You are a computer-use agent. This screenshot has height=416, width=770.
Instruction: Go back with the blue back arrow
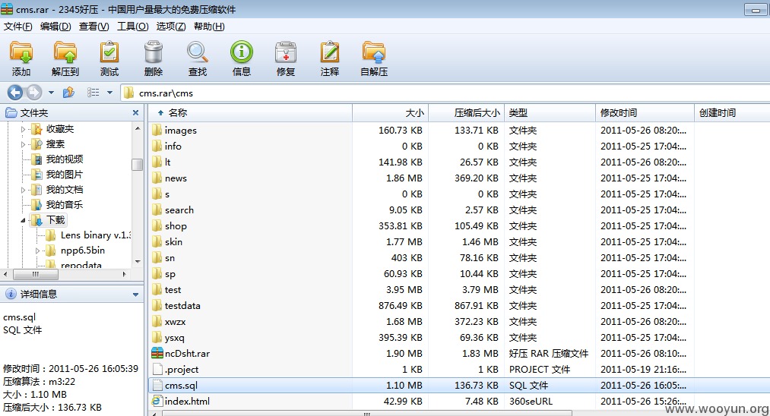pos(15,92)
